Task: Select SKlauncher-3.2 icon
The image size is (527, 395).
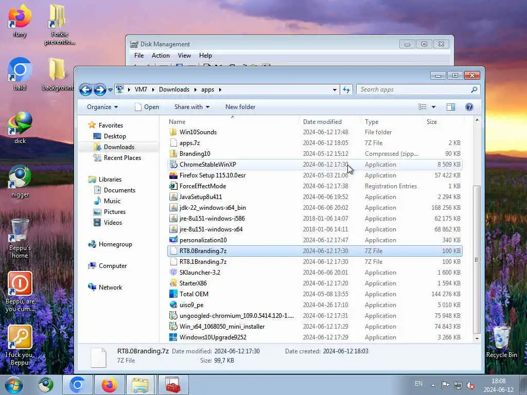Action: pyautogui.click(x=173, y=273)
